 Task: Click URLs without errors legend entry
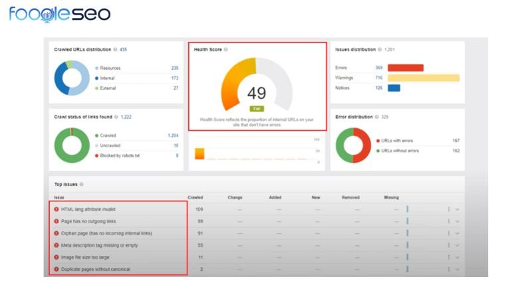[397, 151]
